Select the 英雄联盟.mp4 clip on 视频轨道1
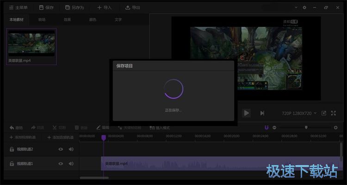The image size is (347, 185). [222, 164]
